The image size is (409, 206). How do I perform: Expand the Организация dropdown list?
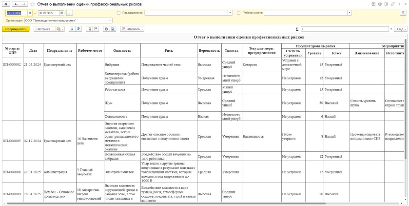pyautogui.click(x=110, y=21)
